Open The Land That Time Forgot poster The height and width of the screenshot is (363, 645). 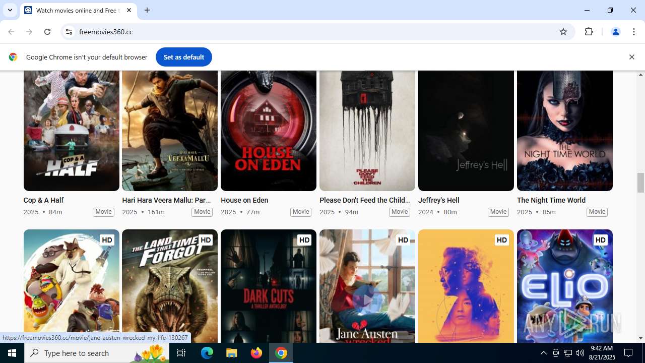tap(170, 286)
